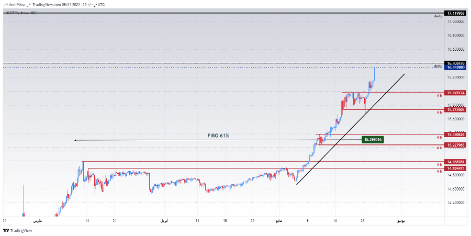
Task: Select the red 15.380626 level label
Action: coord(456,134)
